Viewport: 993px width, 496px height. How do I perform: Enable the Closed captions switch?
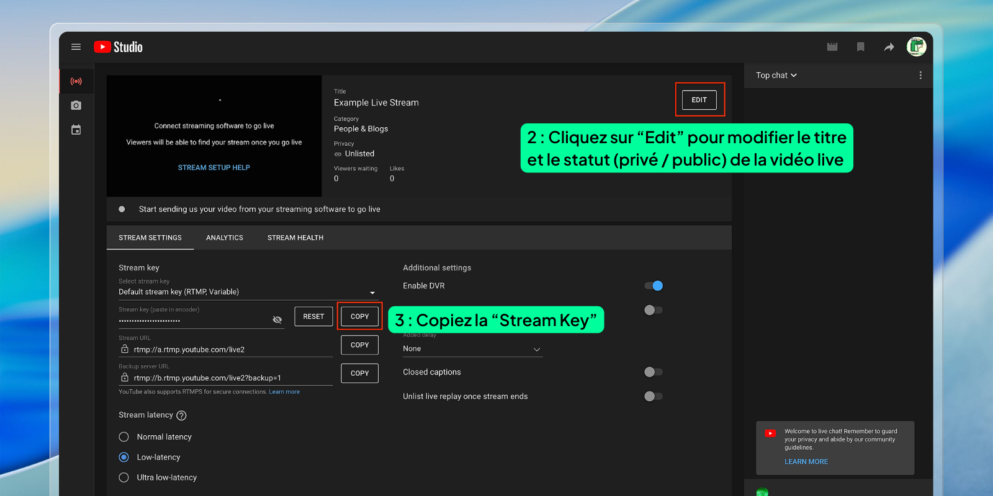654,372
